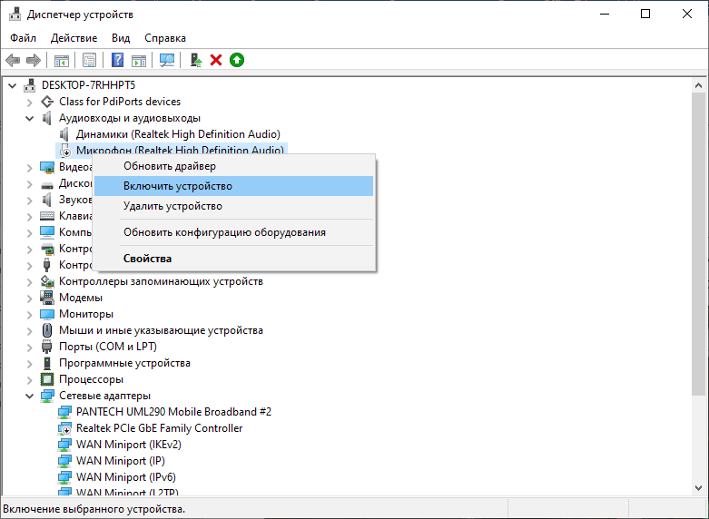Click the vertical scrollbar down arrow
This screenshot has width=709, height=519.
coord(698,488)
